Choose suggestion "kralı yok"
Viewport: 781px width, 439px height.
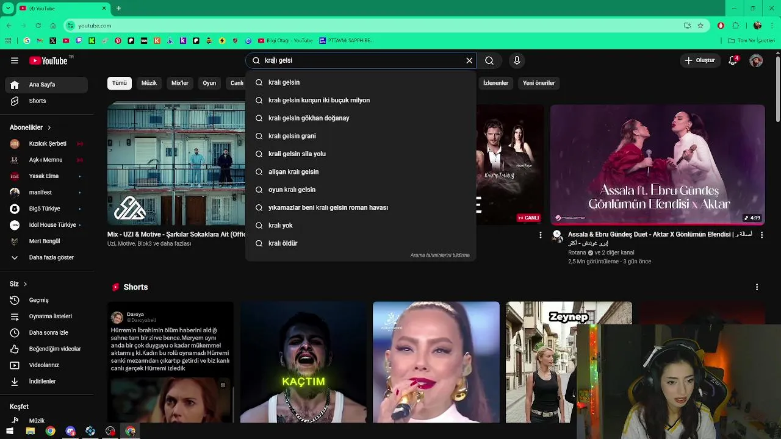tap(361, 225)
